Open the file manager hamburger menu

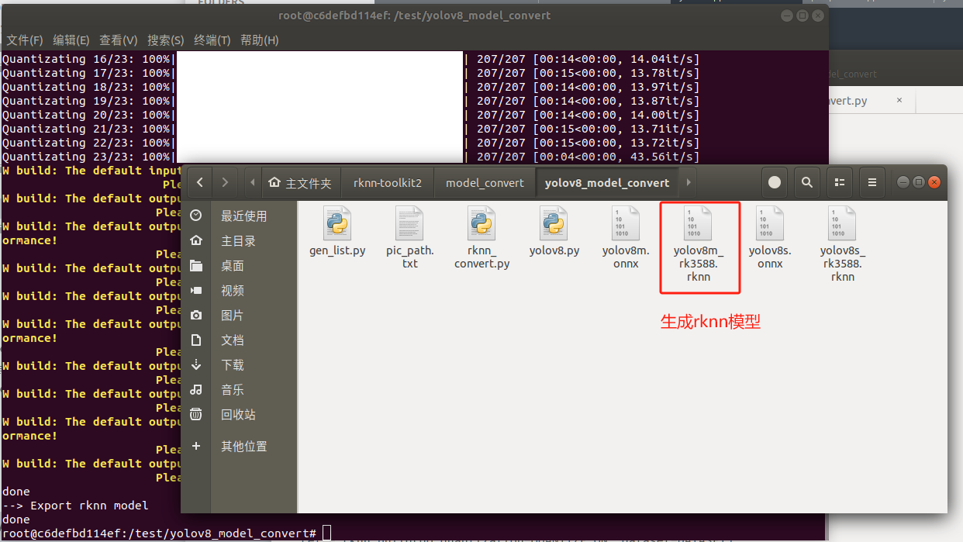click(872, 182)
